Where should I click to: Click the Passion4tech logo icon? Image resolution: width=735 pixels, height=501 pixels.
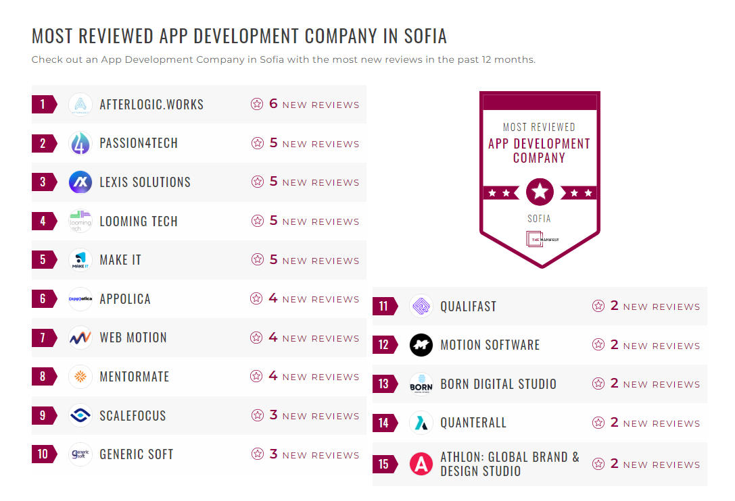[80, 143]
